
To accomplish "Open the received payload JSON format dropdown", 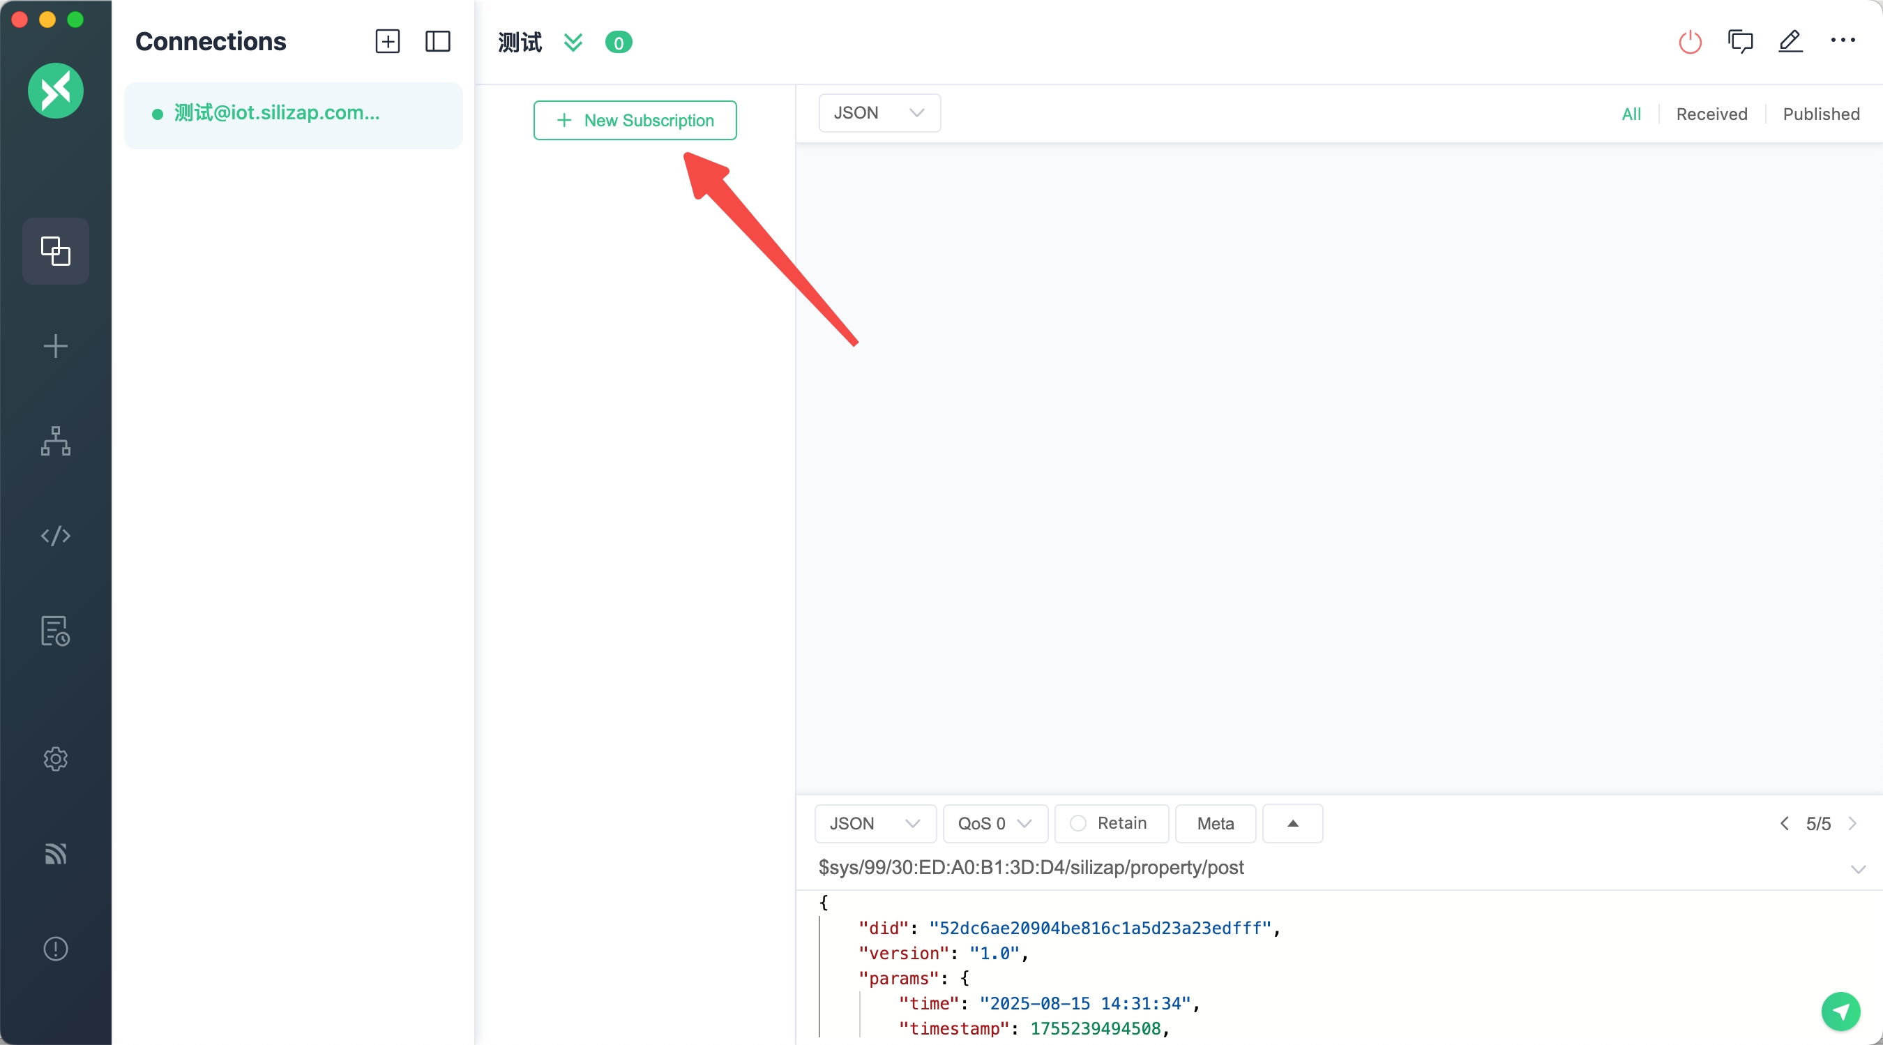I will (879, 113).
